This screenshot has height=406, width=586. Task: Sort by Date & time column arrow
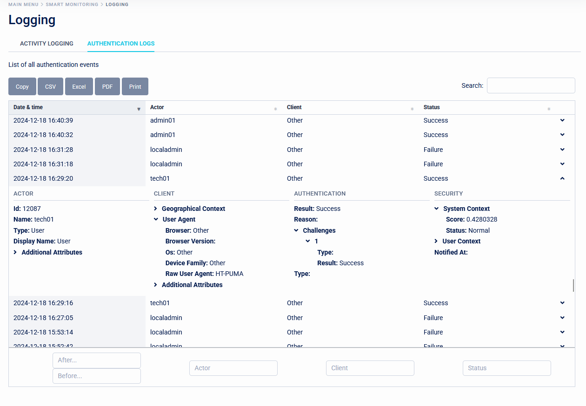click(x=139, y=109)
